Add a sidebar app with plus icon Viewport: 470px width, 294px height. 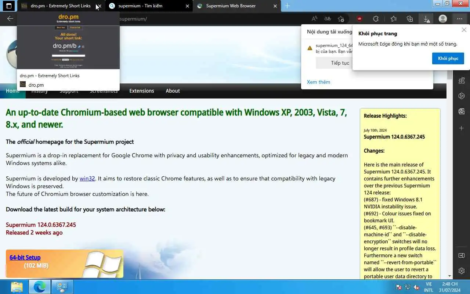pyautogui.click(x=462, y=128)
